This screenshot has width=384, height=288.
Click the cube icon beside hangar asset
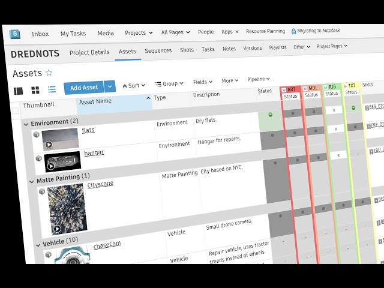[x=38, y=158]
